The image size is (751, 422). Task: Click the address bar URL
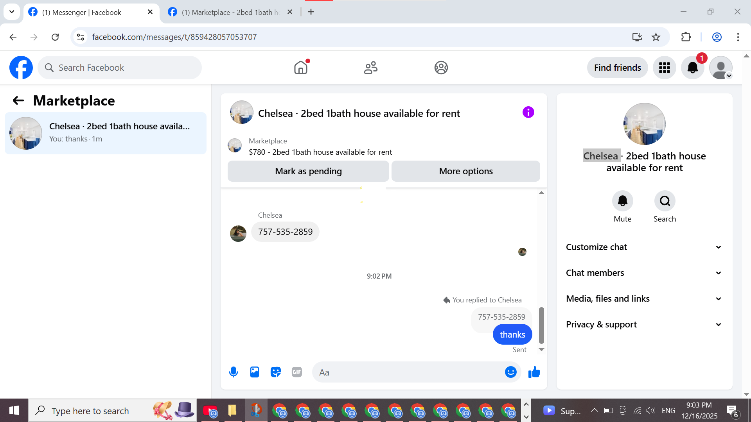tap(174, 37)
